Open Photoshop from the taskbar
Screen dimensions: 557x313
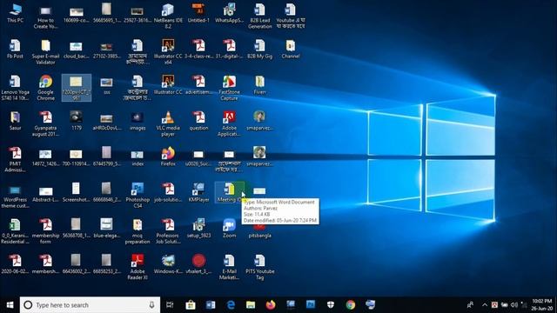pos(311,305)
